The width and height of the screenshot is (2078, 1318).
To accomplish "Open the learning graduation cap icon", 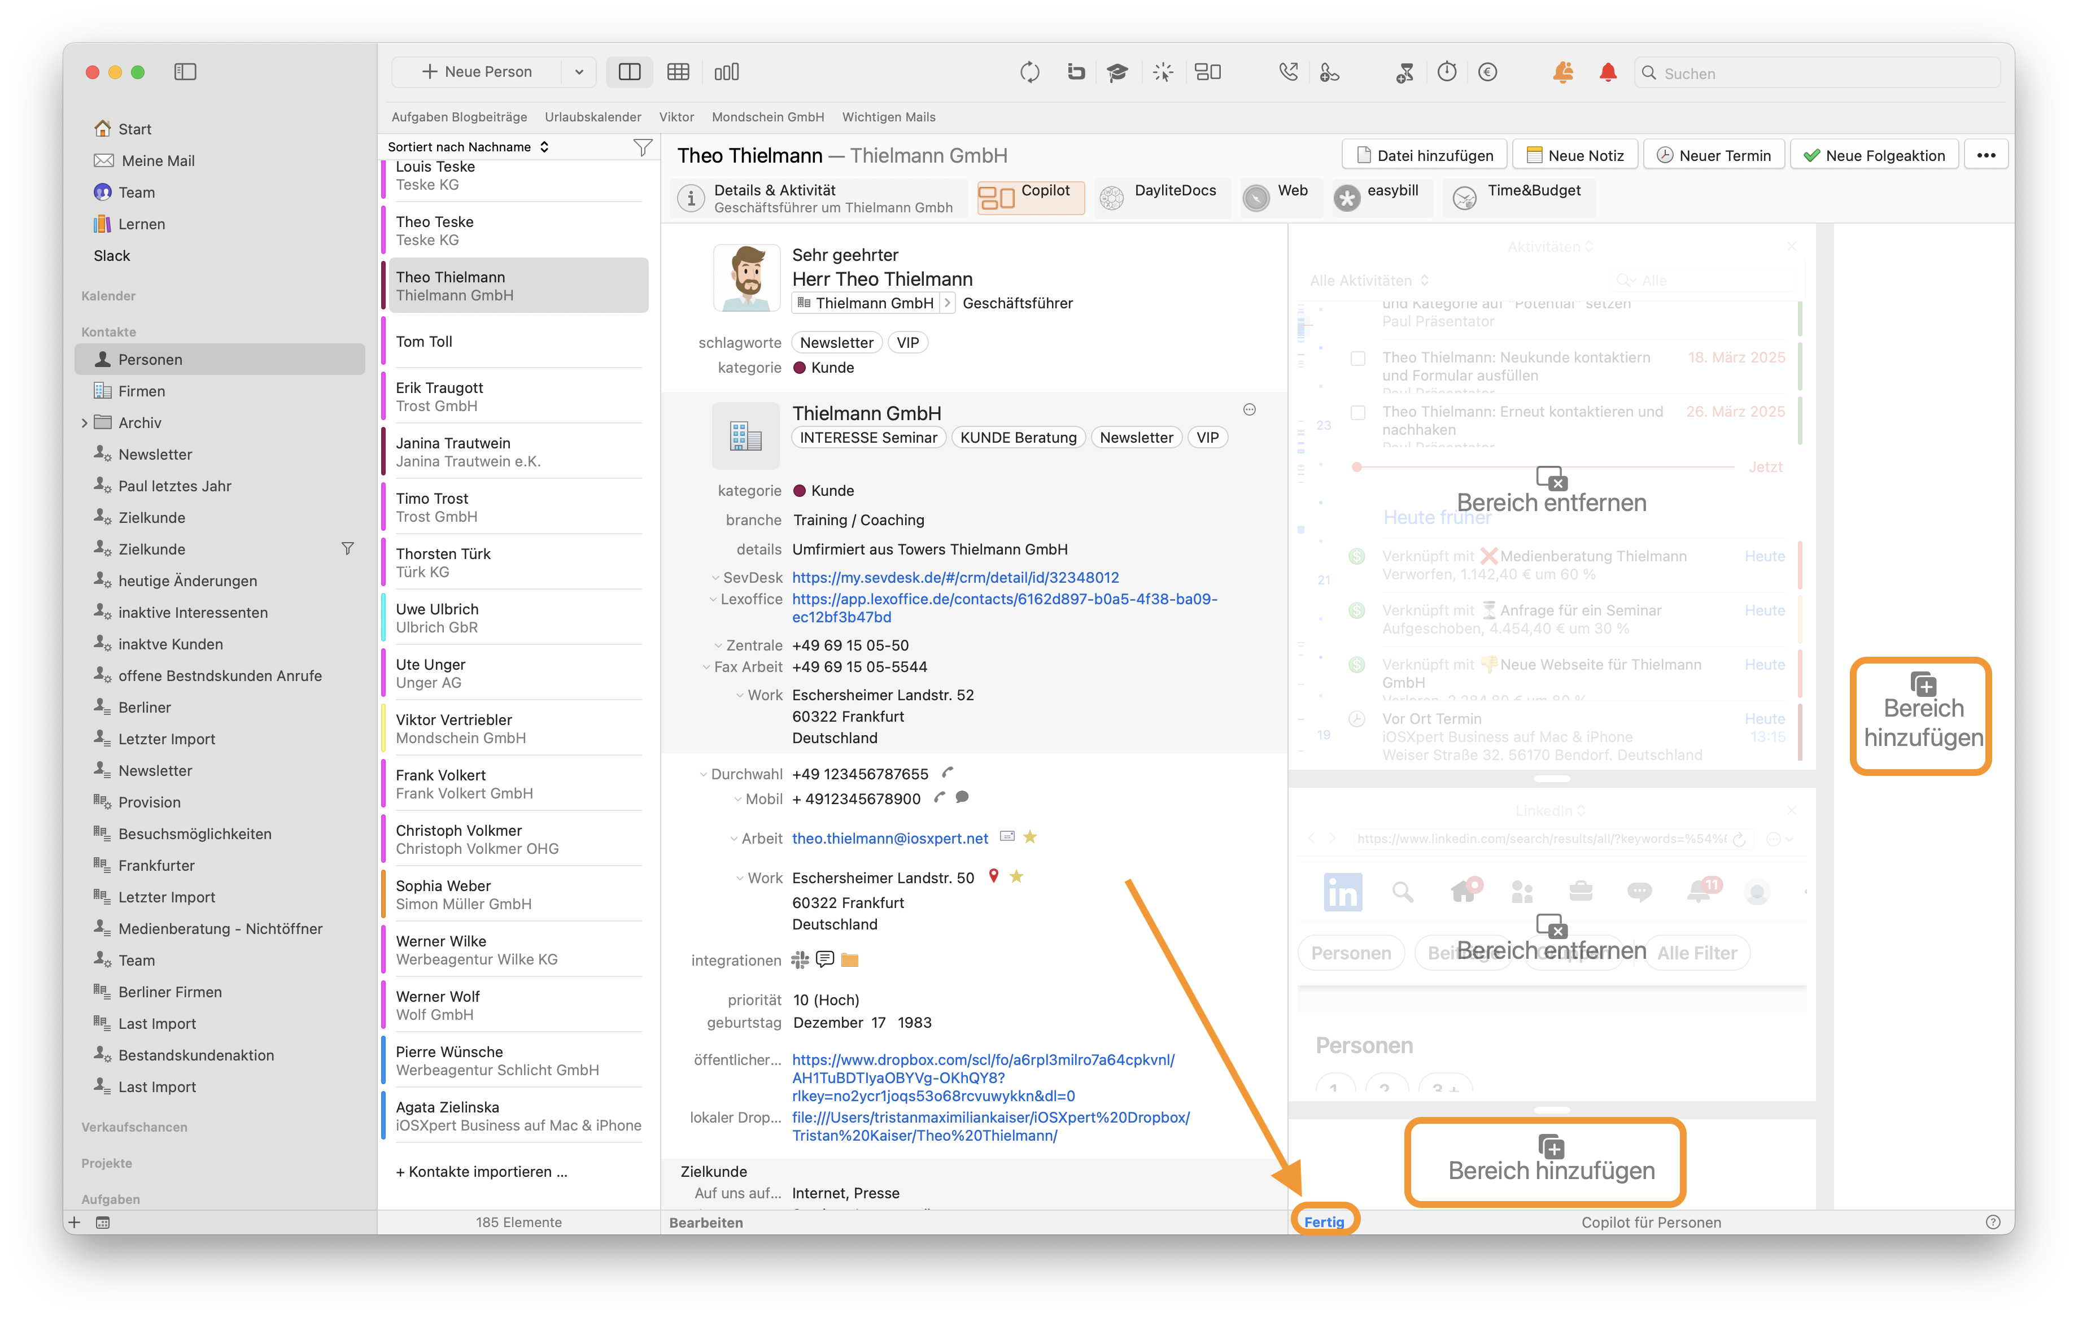I will 1117,72.
